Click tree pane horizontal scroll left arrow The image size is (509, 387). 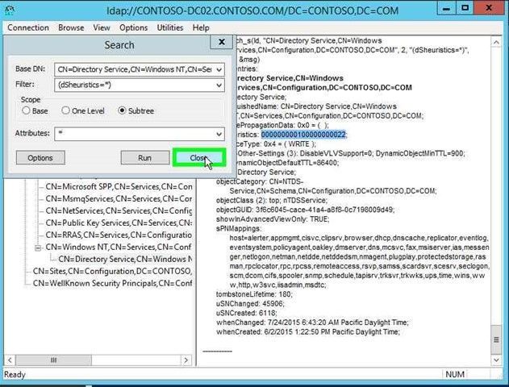click(10, 360)
